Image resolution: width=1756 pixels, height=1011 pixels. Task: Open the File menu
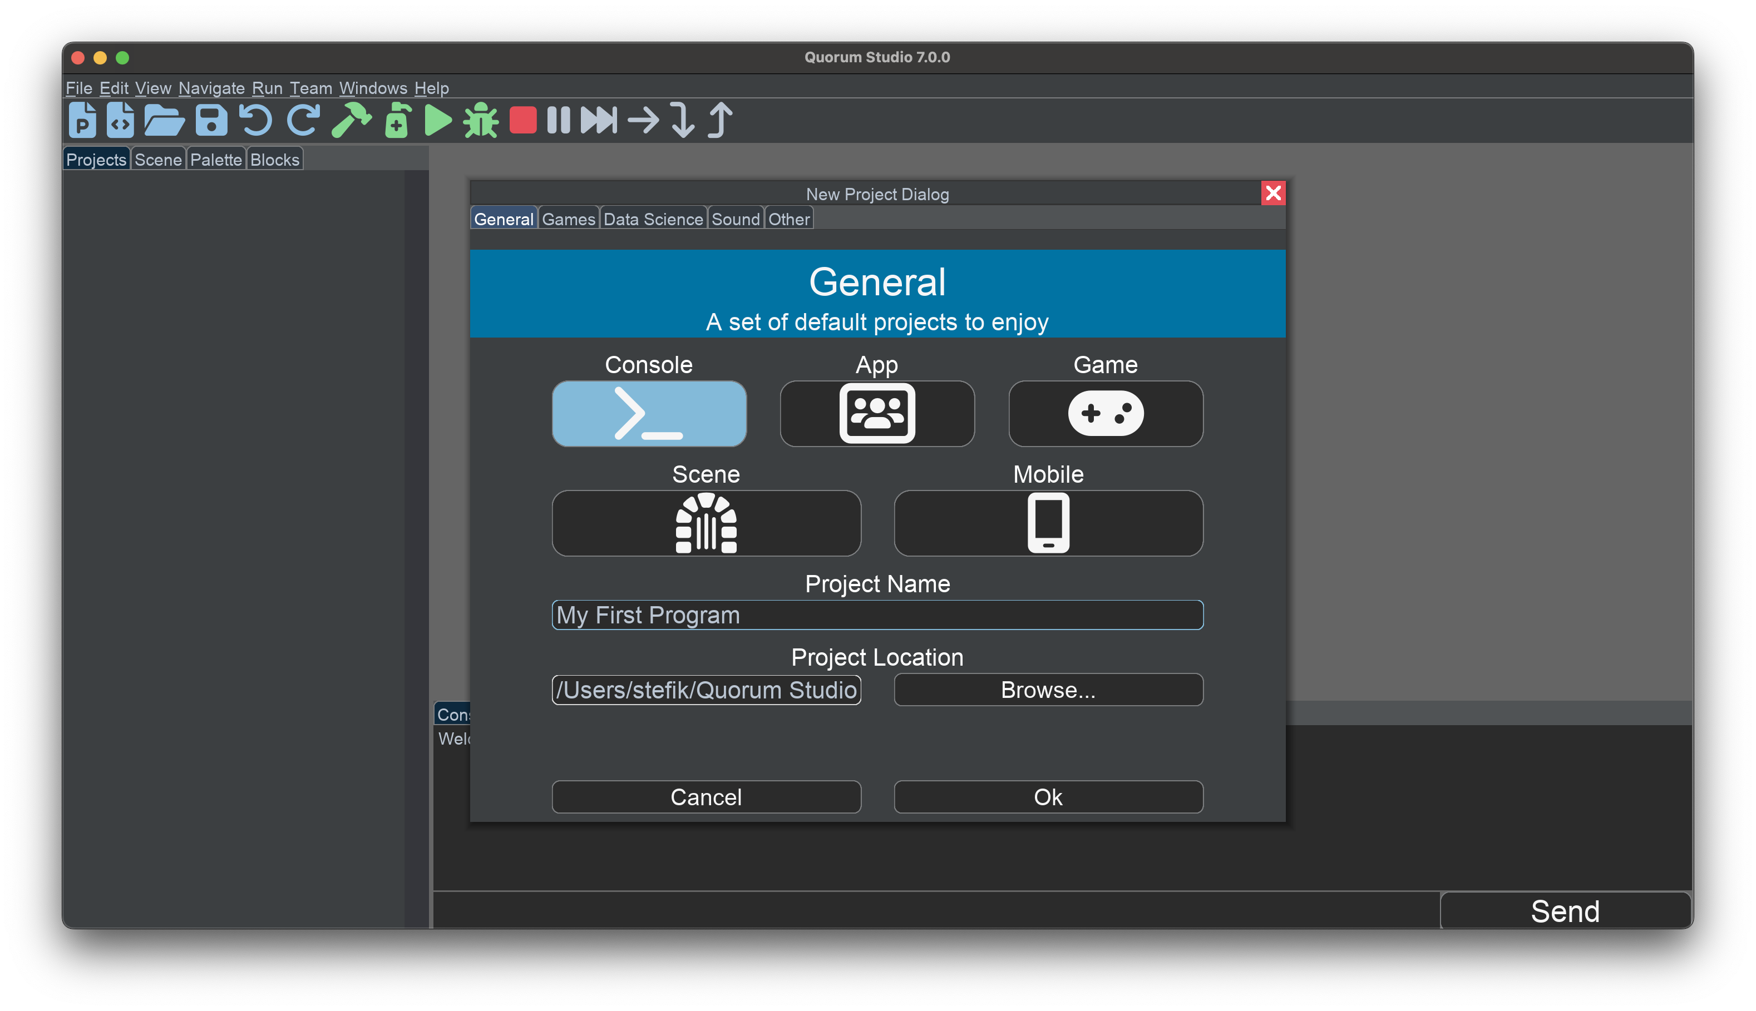coord(78,87)
